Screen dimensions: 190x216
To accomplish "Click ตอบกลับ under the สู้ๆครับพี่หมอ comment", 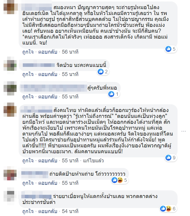I will coord(48,97).
